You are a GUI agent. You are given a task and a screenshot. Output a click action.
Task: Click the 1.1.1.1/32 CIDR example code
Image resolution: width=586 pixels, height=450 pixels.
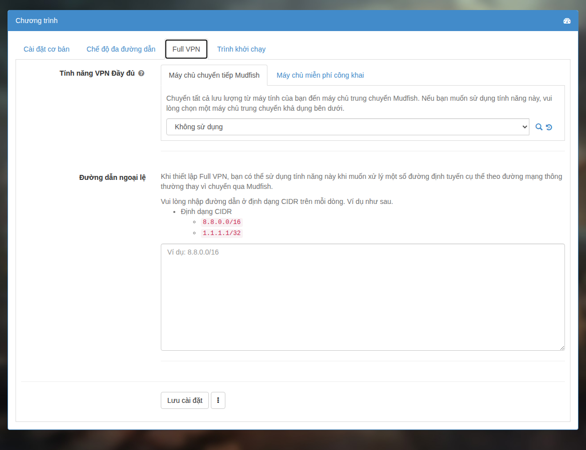pos(221,233)
